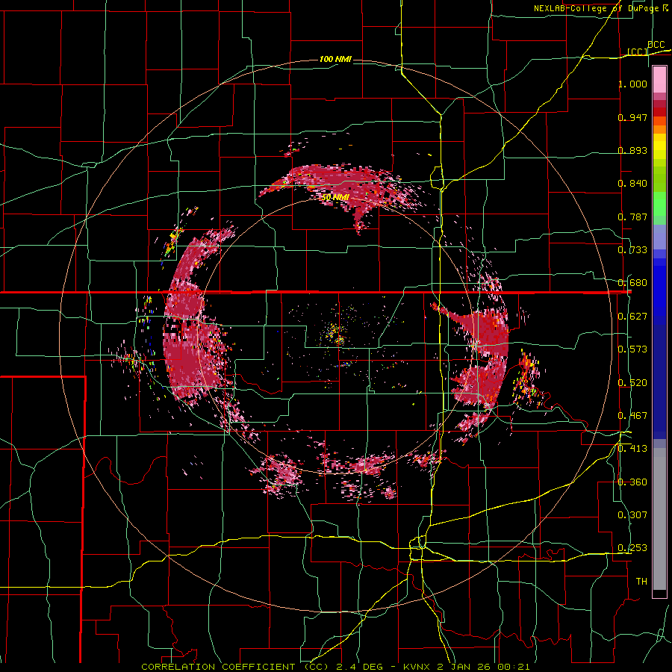
Task: Click the 0.627 scale value
Action: [x=632, y=317]
